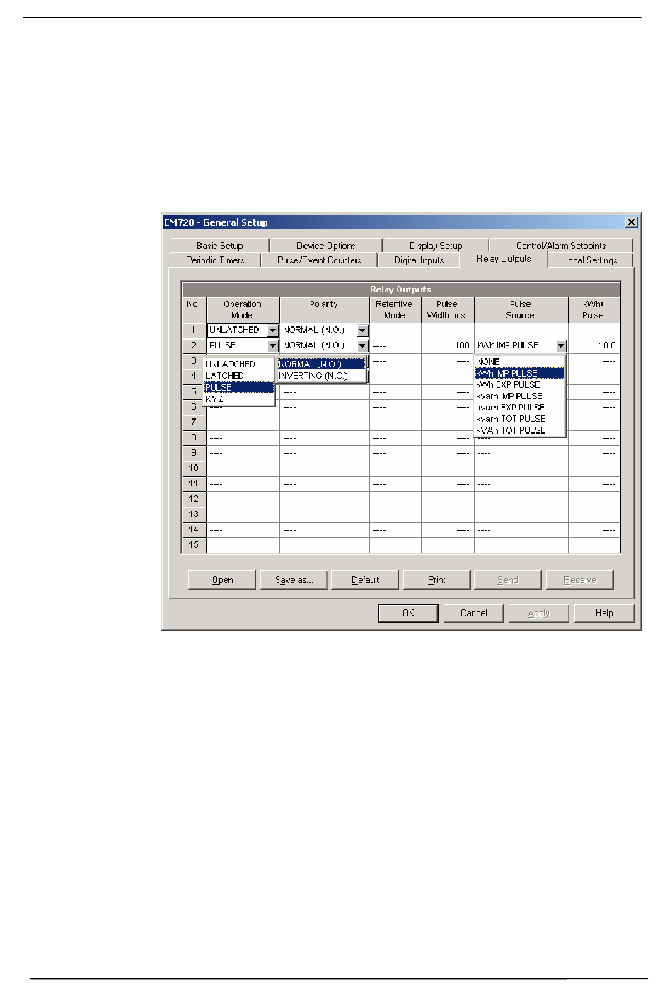Select kWh EXP PULSE option
The height and width of the screenshot is (1005, 672).
click(519, 384)
